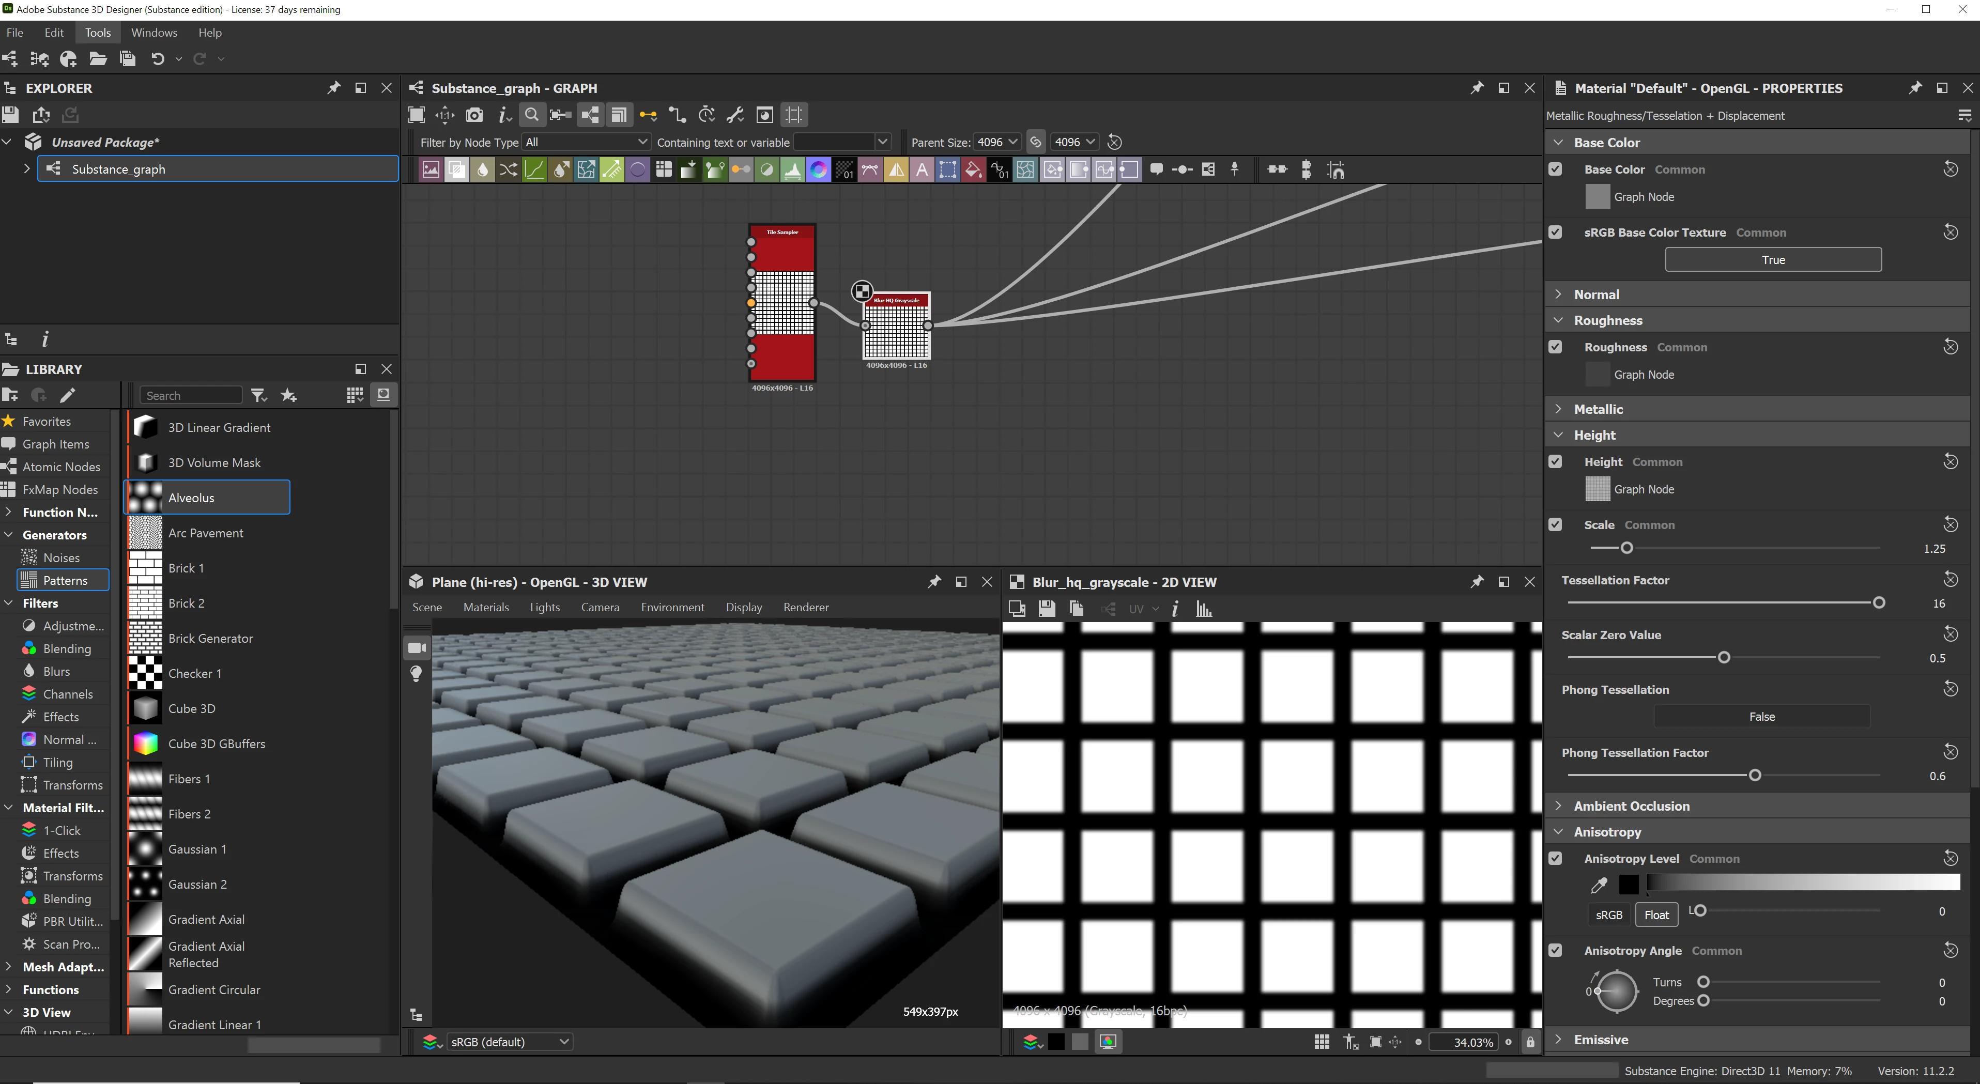1980x1084 pixels.
Task: Click the undo arrow in main toolbar
Action: point(158,58)
